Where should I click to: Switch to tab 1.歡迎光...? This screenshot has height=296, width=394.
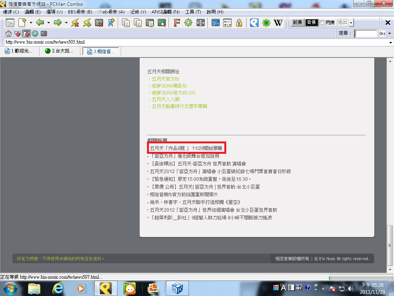tap(19, 51)
